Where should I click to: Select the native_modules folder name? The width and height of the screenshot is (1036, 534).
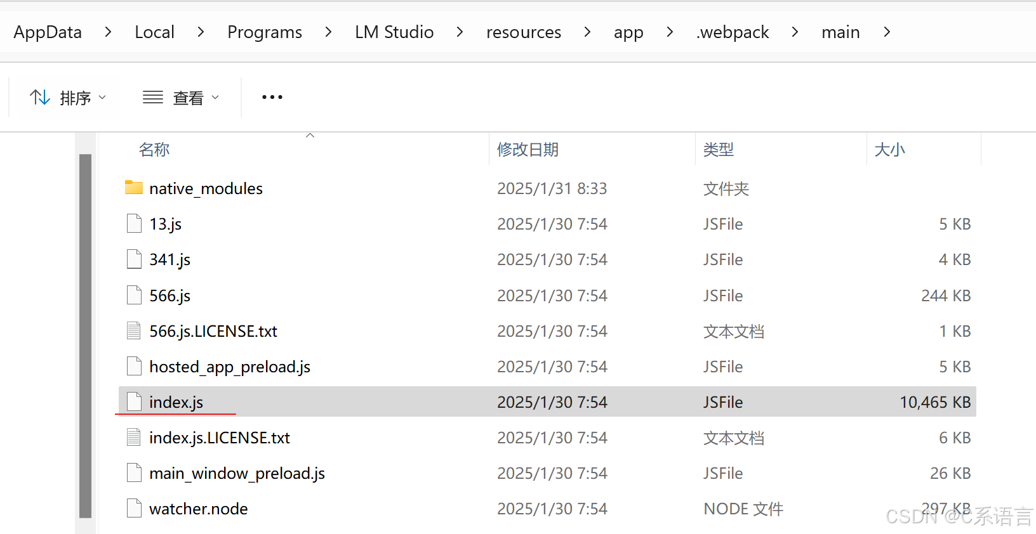206,188
